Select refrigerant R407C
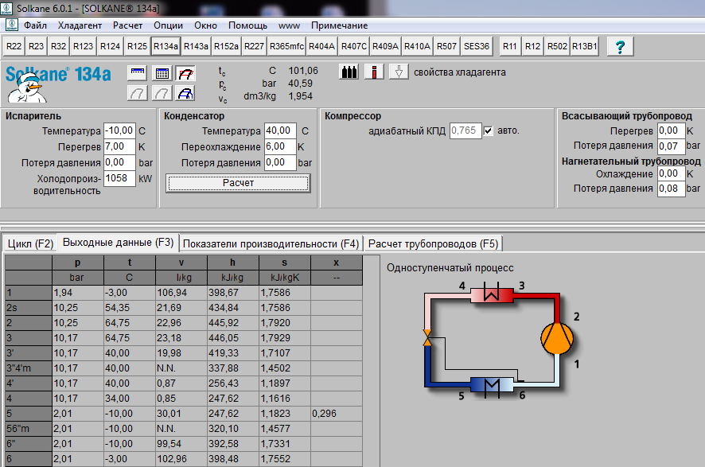 tap(354, 46)
